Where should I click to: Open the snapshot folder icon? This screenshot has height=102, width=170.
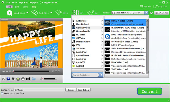34,79
